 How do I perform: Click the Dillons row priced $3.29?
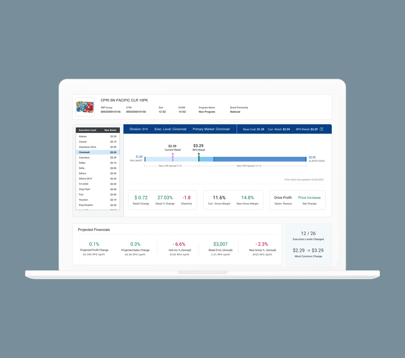click(x=98, y=174)
